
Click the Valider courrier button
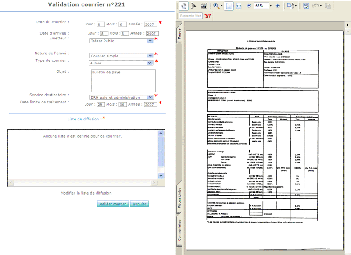point(113,204)
